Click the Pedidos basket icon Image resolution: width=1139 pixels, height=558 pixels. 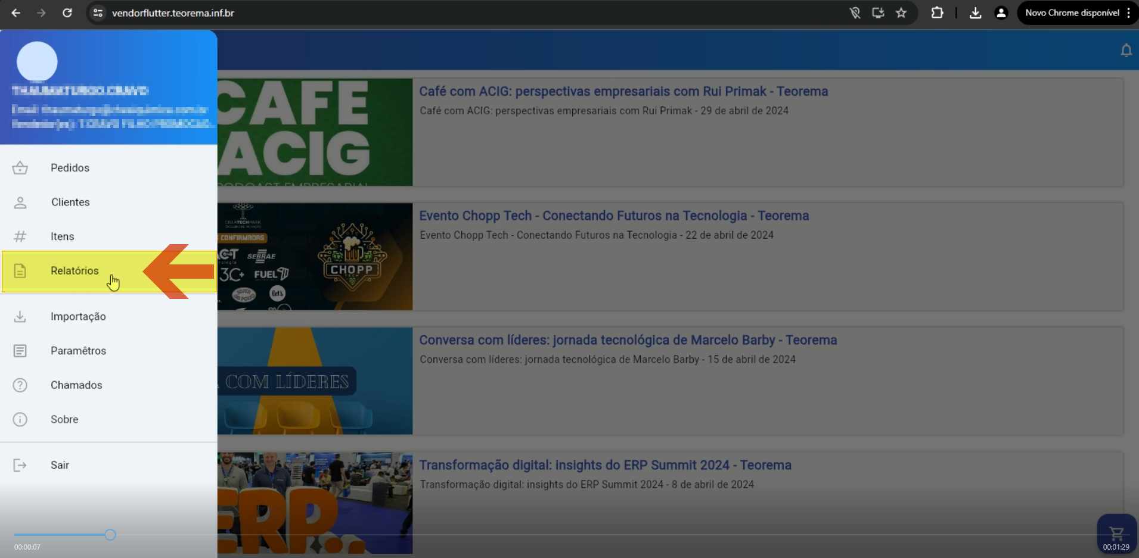pyautogui.click(x=20, y=168)
